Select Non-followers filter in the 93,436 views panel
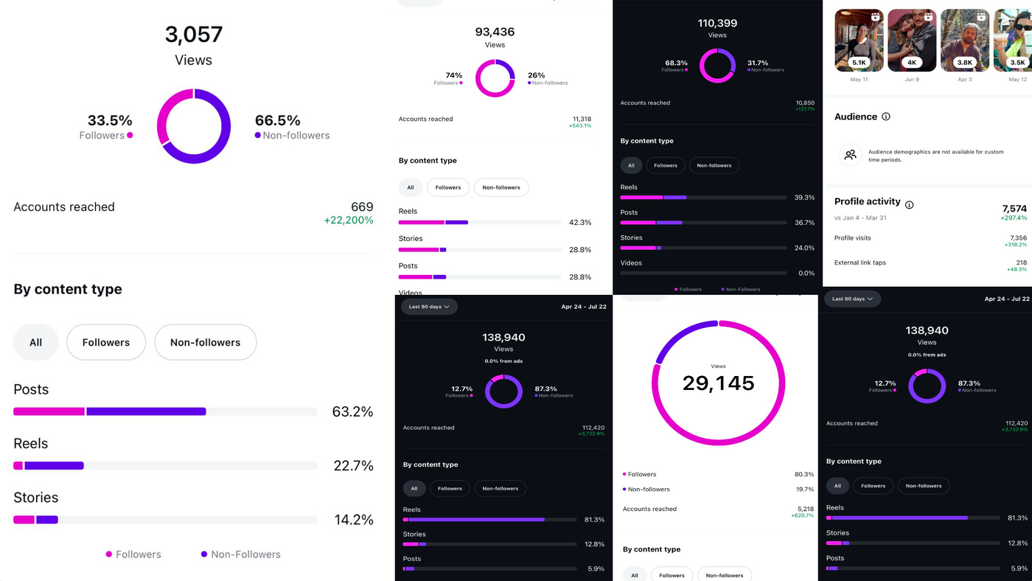The image size is (1032, 581). coord(501,187)
